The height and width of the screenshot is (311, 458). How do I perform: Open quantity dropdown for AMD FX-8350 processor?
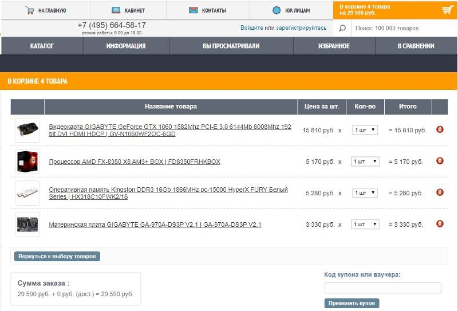(x=365, y=162)
